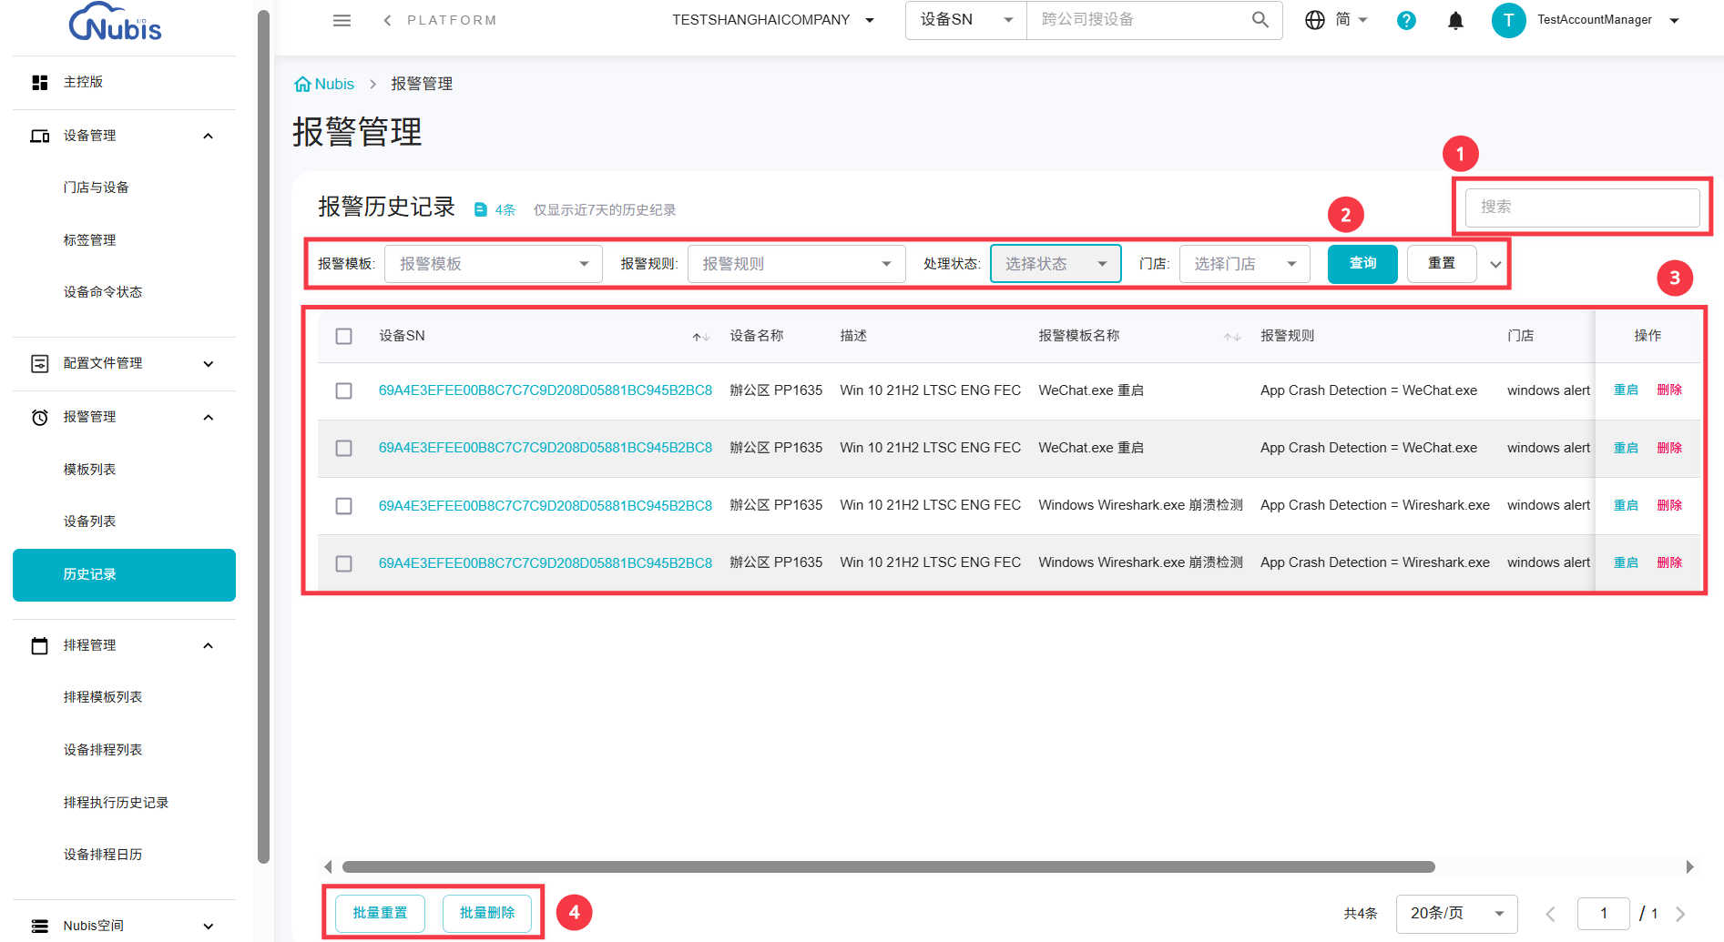Toggle the hamburger menu icon
This screenshot has width=1724, height=942.
[342, 20]
